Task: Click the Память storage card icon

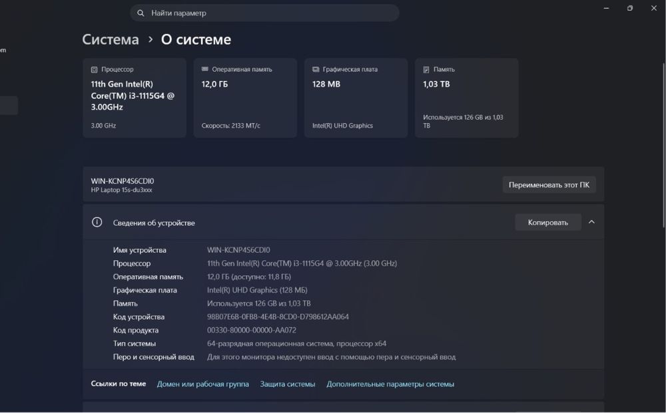Action: coord(426,70)
